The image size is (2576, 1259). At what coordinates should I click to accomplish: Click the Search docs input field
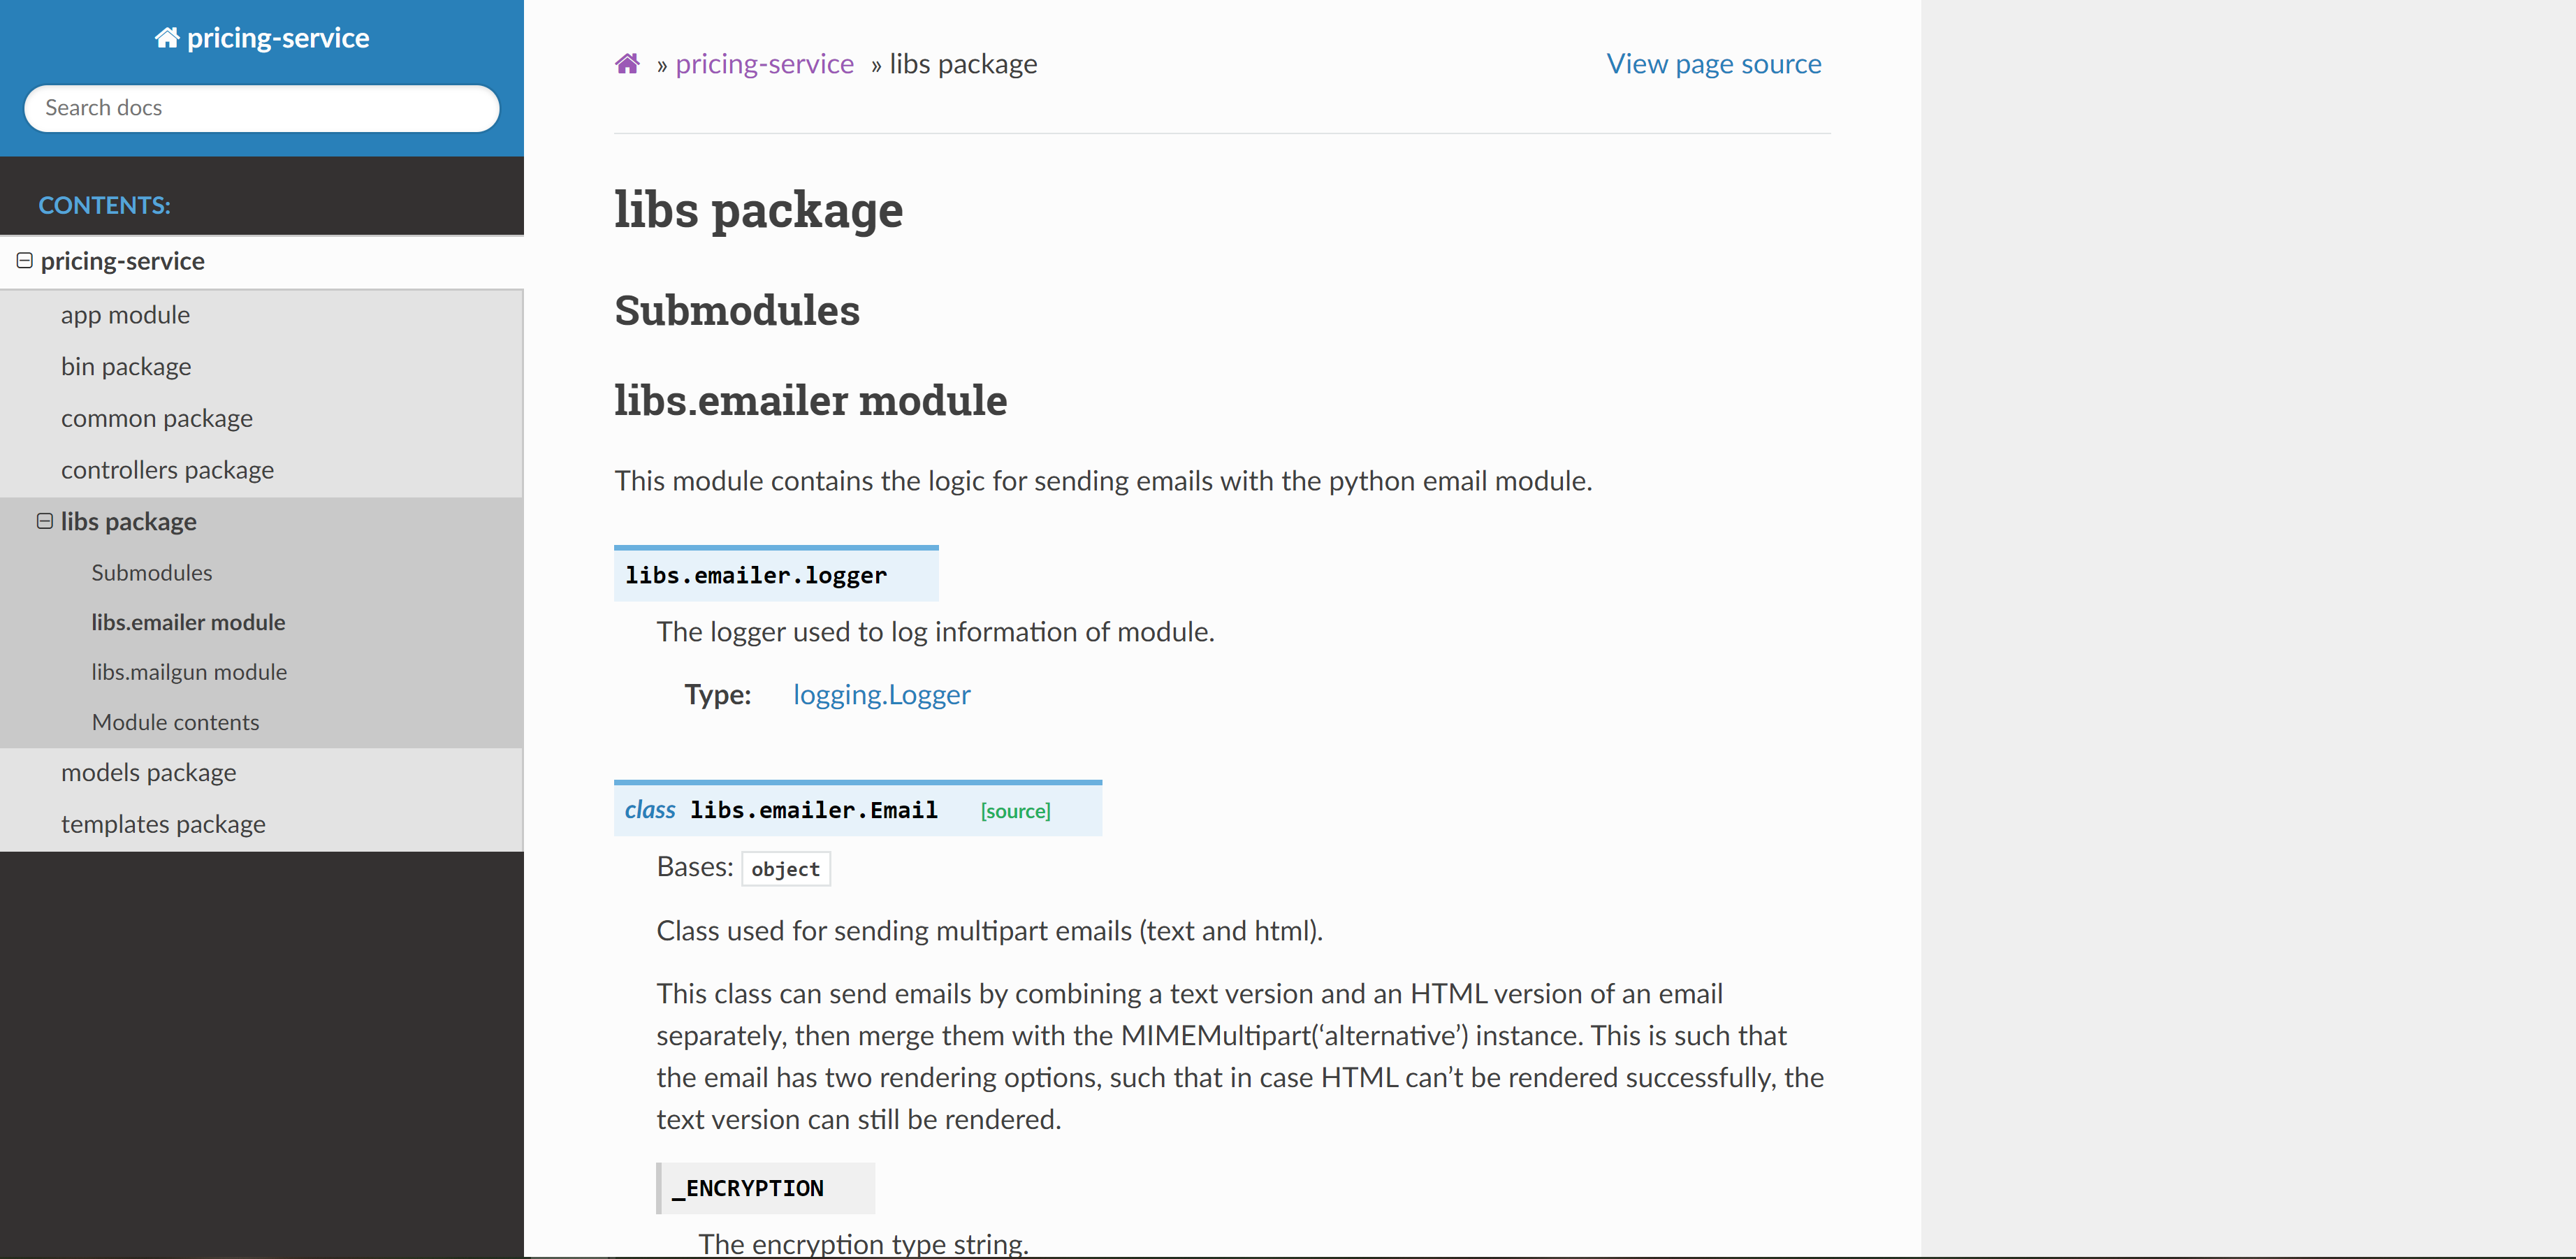(x=261, y=107)
